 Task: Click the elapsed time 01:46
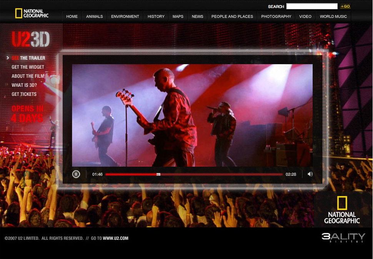97,174
